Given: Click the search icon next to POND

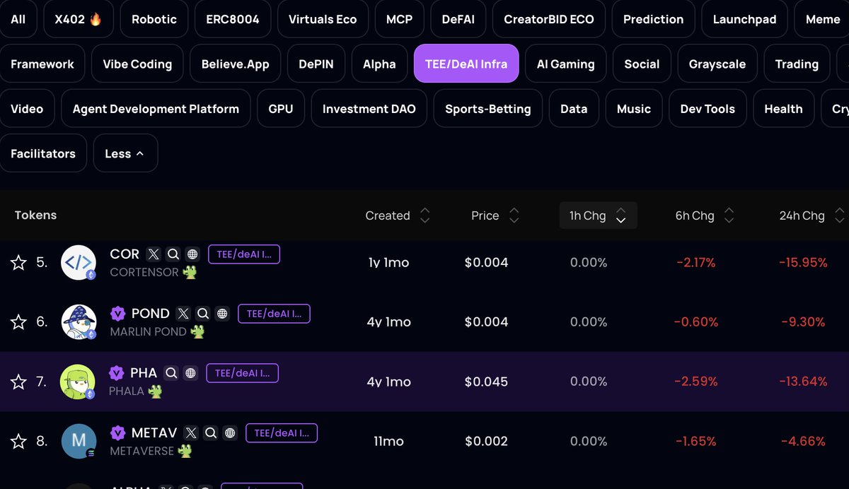Looking at the screenshot, I should point(203,314).
